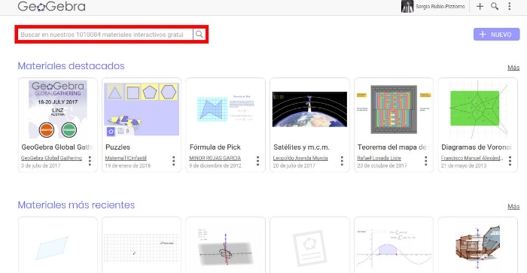Click author link MINOR ROJAS GARCIA
Screen dimensions: 527x273
[215, 158]
